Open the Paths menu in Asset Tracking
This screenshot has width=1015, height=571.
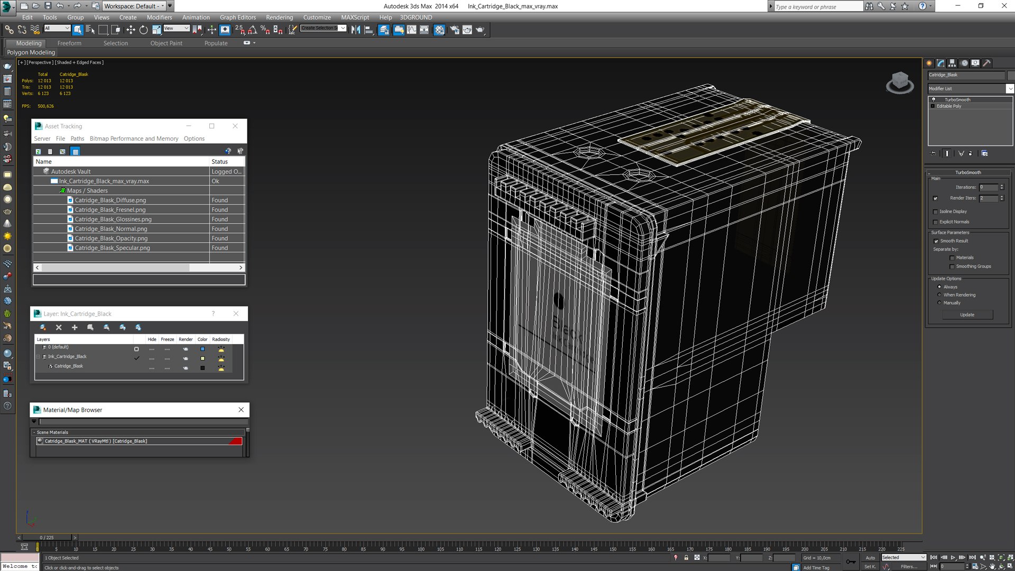(77, 139)
